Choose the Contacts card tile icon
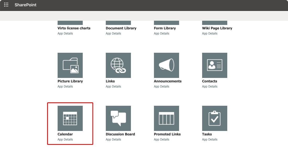The height and width of the screenshot is (148, 288). click(x=214, y=65)
